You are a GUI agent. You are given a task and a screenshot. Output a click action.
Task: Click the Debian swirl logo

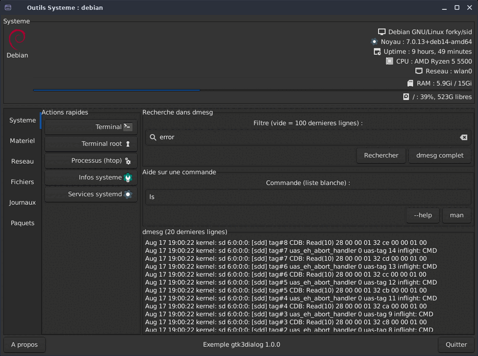[17, 39]
